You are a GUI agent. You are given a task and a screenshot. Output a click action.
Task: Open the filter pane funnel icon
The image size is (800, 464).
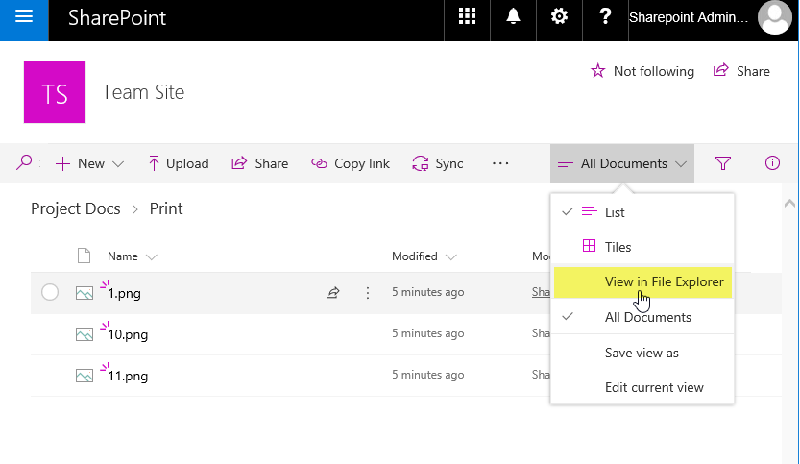[x=723, y=163]
